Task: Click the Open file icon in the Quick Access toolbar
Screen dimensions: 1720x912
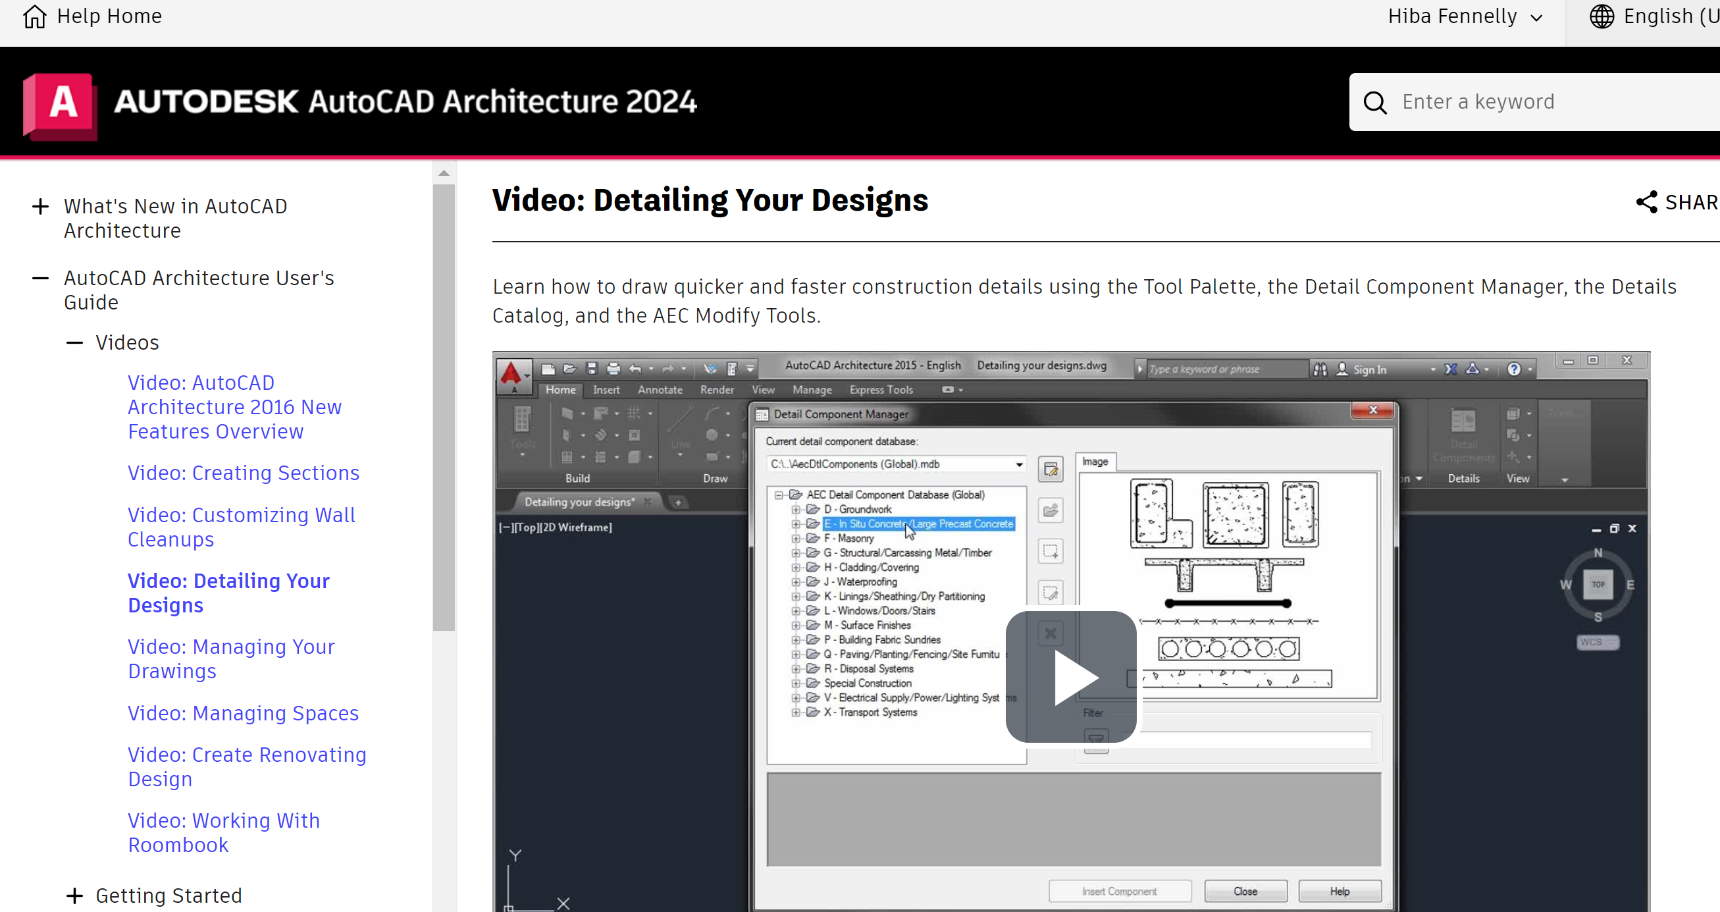Action: (x=570, y=369)
